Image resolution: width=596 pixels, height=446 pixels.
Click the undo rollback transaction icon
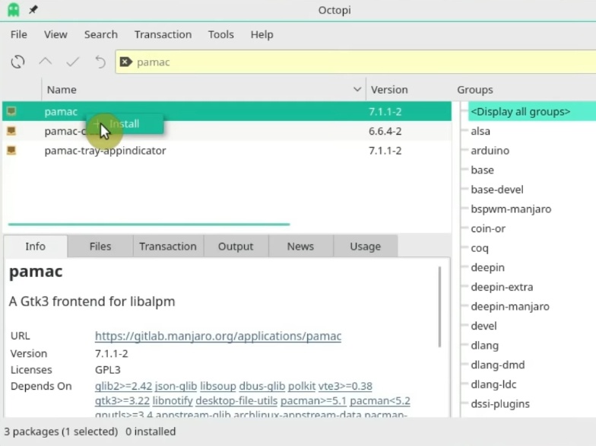pos(100,62)
